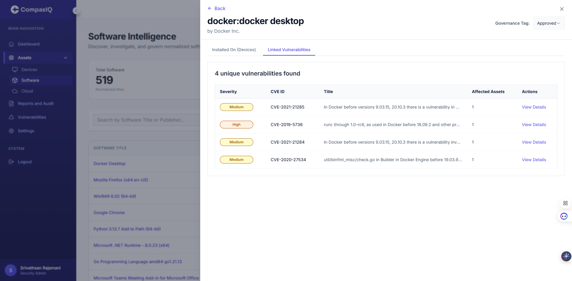Open the chatbot assistant icon on right edge

(564, 216)
